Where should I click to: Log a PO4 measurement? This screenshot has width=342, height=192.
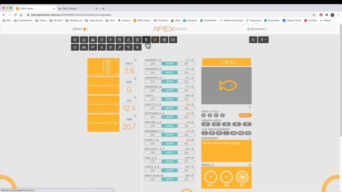tap(248, 133)
